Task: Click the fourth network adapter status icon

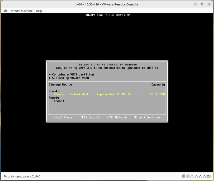Action: point(204,176)
